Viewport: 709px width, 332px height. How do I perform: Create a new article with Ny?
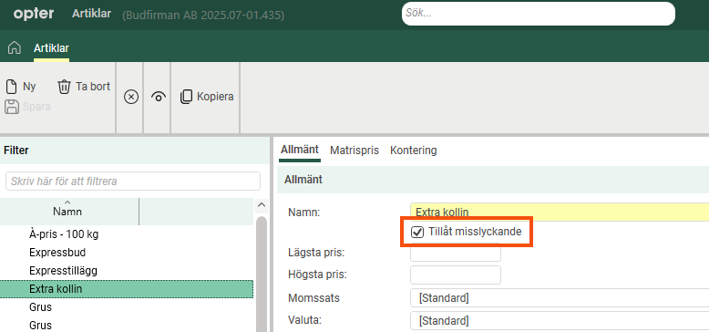click(x=21, y=87)
